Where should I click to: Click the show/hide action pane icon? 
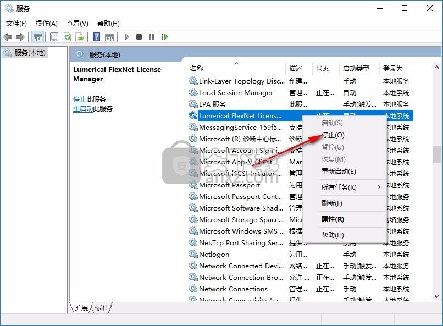pyautogui.click(x=109, y=37)
